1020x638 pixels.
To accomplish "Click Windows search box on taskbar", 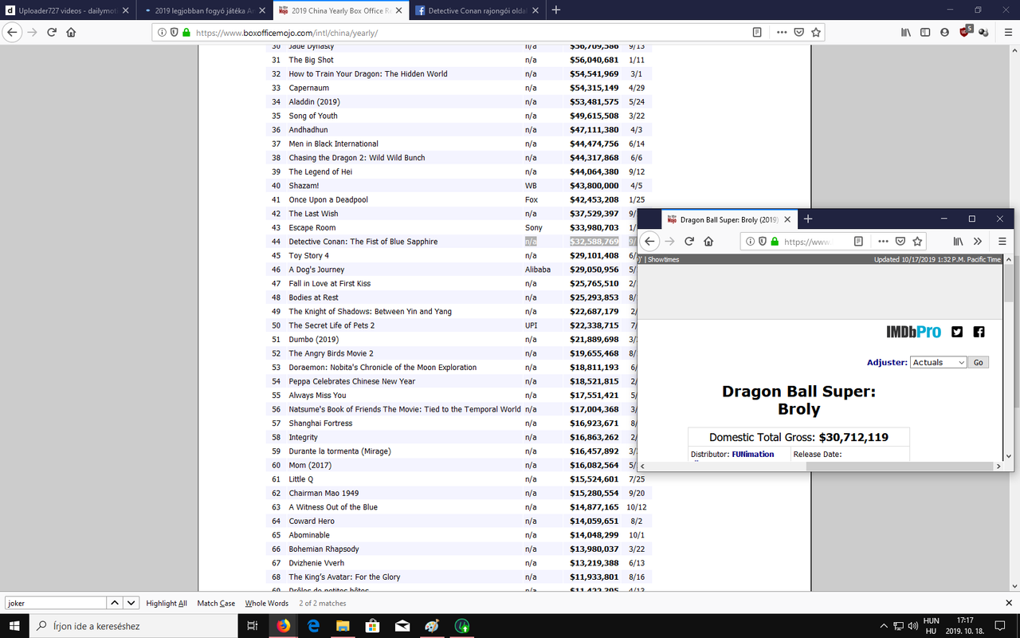I will pos(133,626).
